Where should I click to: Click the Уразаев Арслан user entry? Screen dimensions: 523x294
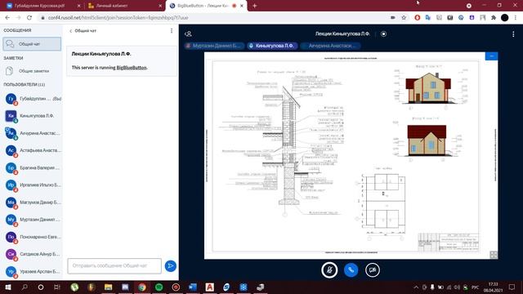tap(33, 271)
